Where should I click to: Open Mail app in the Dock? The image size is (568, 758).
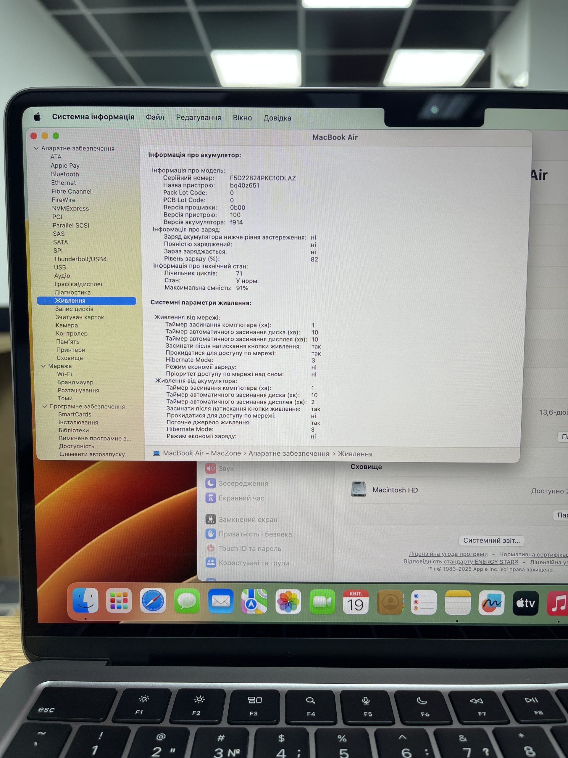[x=221, y=602]
